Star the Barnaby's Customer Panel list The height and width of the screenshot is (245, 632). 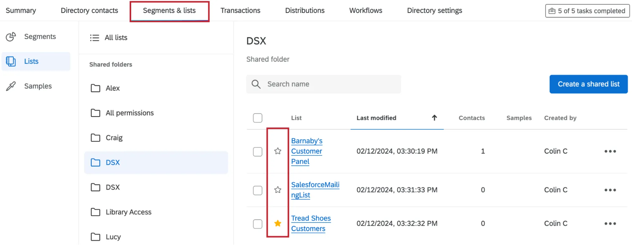pos(278,151)
